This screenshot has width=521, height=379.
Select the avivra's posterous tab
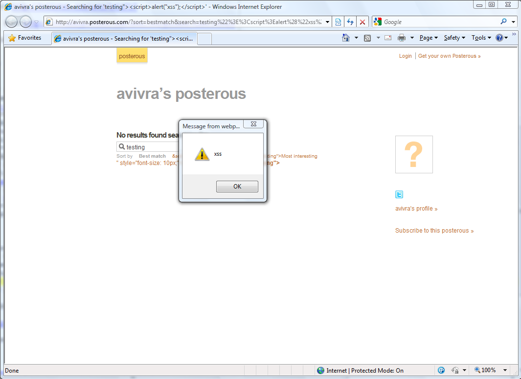point(124,39)
